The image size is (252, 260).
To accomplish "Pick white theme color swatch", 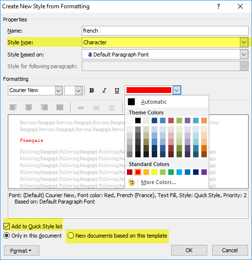I will pyautogui.click(x=129, y=121).
